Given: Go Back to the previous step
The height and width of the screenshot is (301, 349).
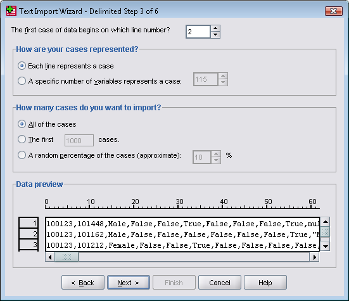Looking at the screenshot, I should (83, 283).
